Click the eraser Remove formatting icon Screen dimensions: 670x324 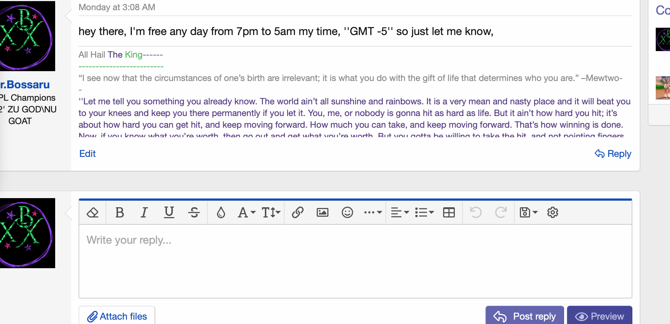pyautogui.click(x=92, y=212)
